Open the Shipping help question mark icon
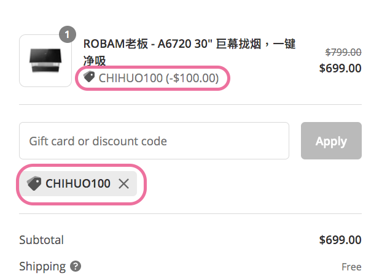Viewport: 390px width, 279px height. coord(76,267)
